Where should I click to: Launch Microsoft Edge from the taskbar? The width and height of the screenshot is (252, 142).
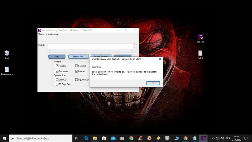click(86, 138)
